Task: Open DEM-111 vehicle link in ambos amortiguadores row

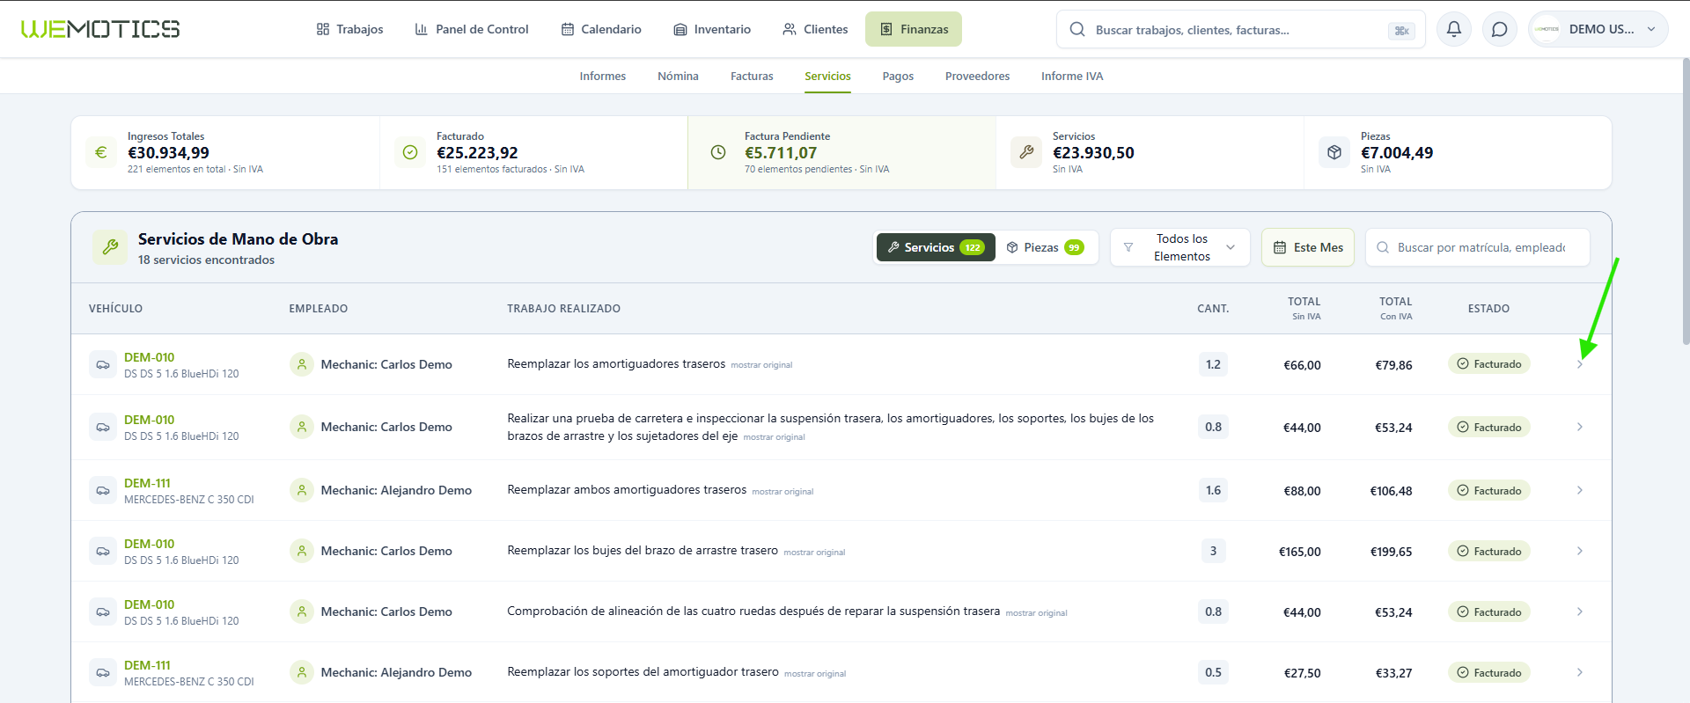Action: 147,483
